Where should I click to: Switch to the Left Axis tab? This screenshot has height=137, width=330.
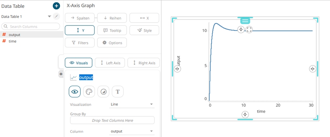point(110,63)
